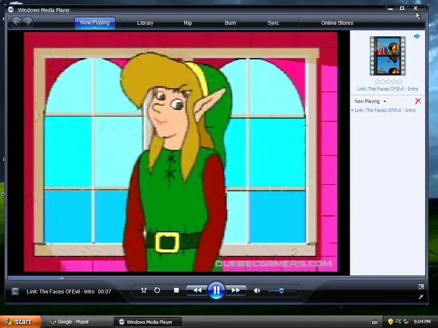Image resolution: width=438 pixels, height=328 pixels.
Task: Click the taskbar clock showing 9:04 PM
Action: [422, 322]
